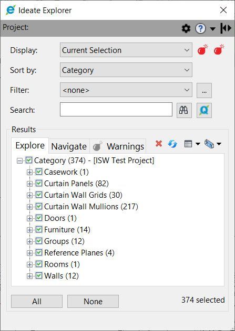Expand the Curtain Panels node
This screenshot has width=235, height=331.
click(29, 184)
